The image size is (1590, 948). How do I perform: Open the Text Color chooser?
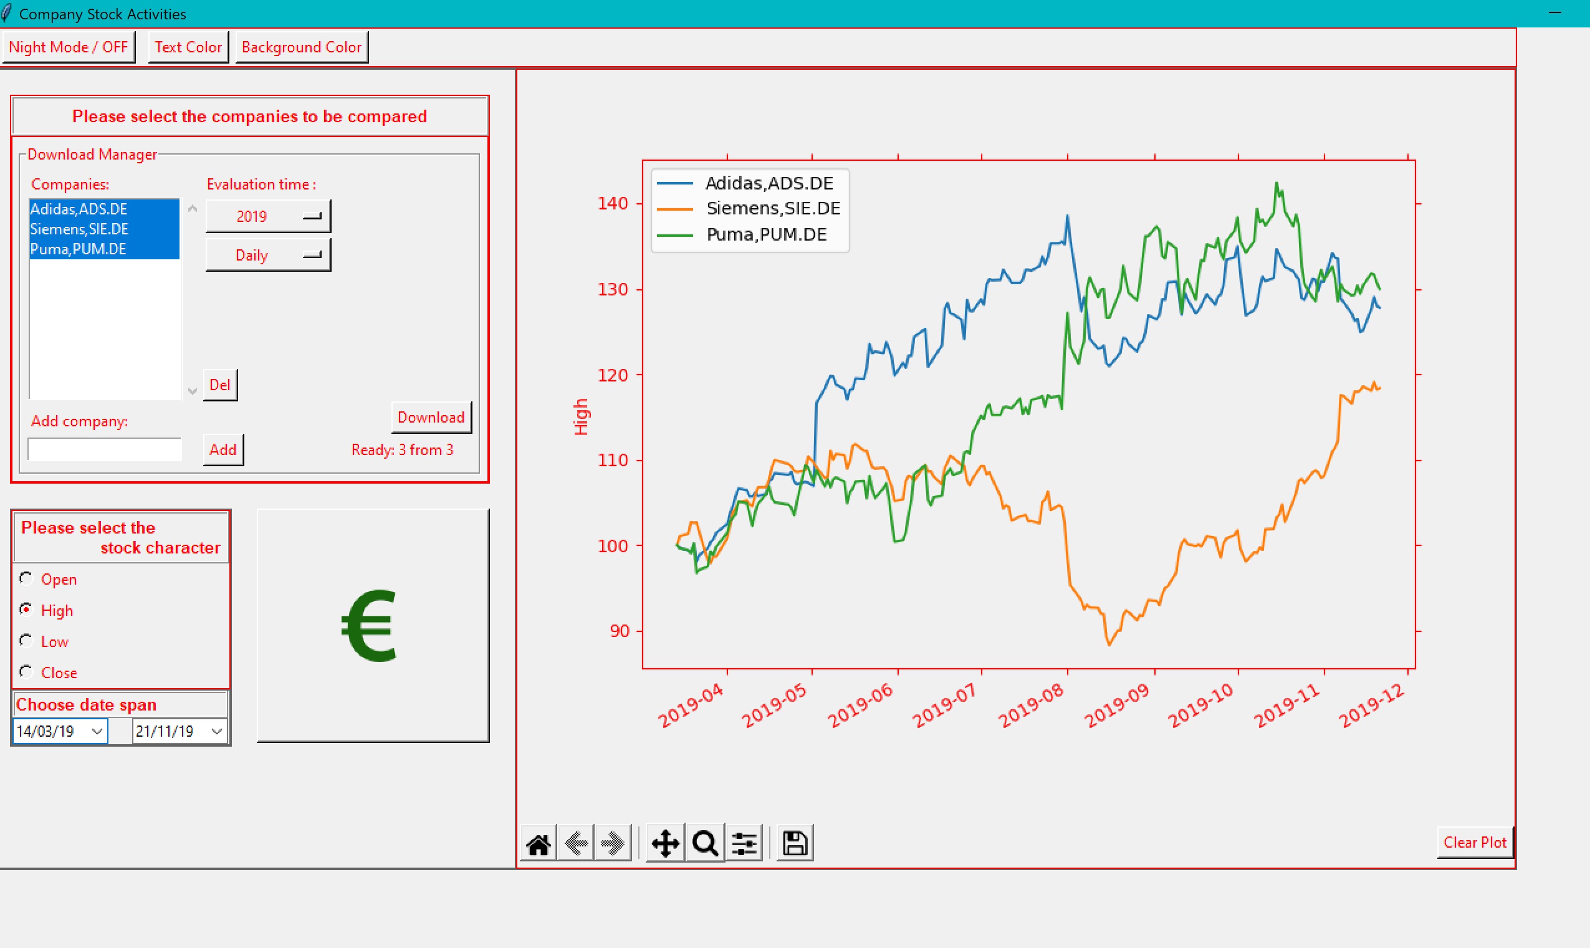tap(188, 47)
